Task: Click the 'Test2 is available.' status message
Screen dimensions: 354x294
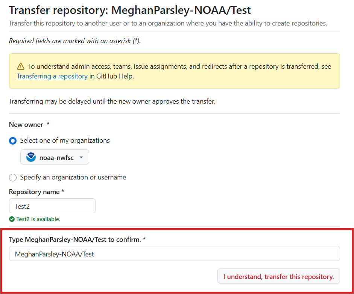Action: coord(38,219)
